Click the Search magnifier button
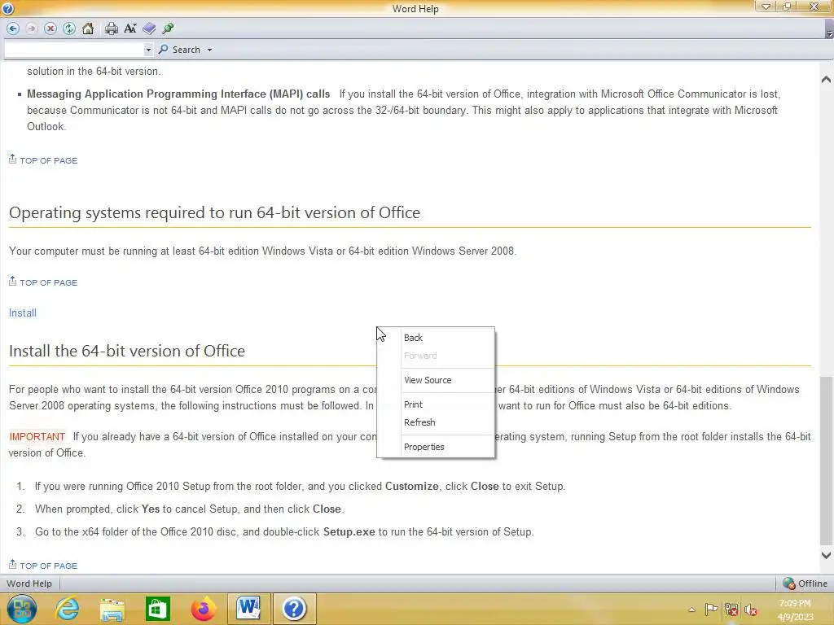The height and width of the screenshot is (625, 834). click(180, 50)
